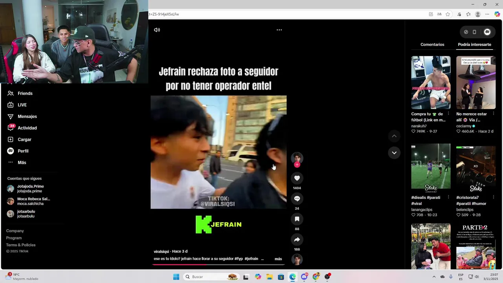Viewport: 503px width, 283px height.
Task: Open options for 'No merece estar allí' video
Action: (494, 114)
